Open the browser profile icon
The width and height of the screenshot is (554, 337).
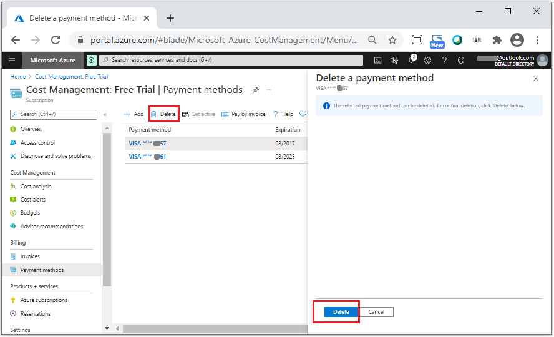(x=517, y=40)
